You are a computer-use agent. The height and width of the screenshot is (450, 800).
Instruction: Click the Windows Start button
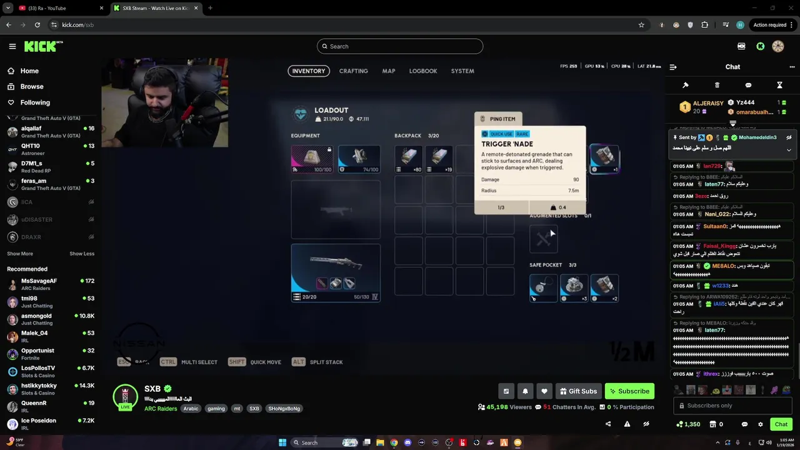282,442
